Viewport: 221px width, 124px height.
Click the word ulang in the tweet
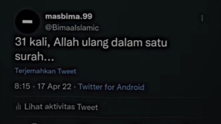(95, 43)
